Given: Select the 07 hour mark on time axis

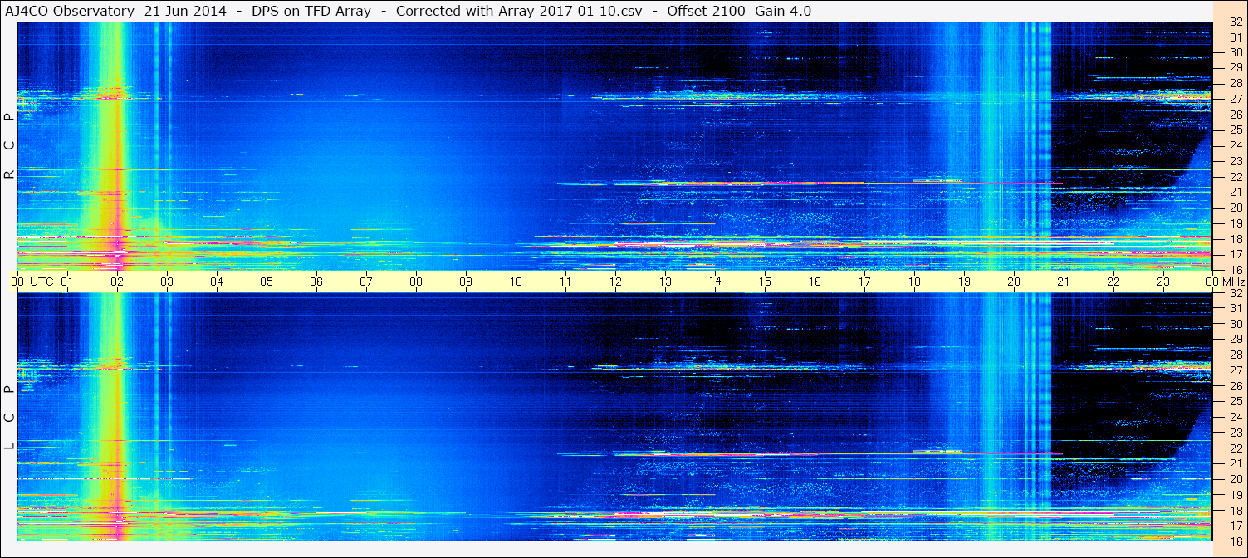Looking at the screenshot, I should point(366,281).
